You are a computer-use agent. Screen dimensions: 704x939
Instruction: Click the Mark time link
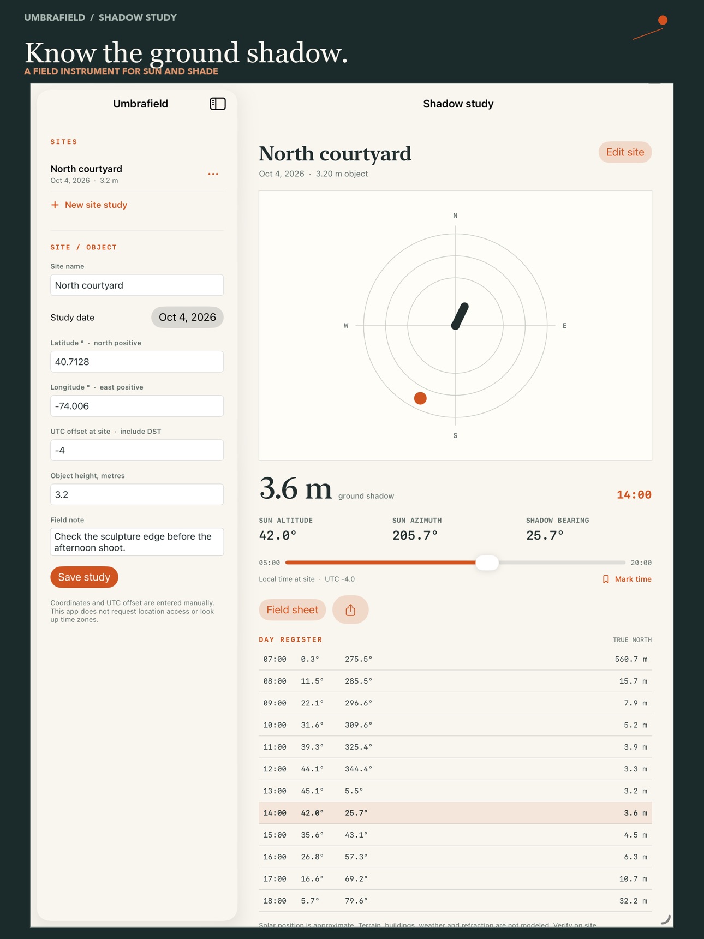point(627,579)
